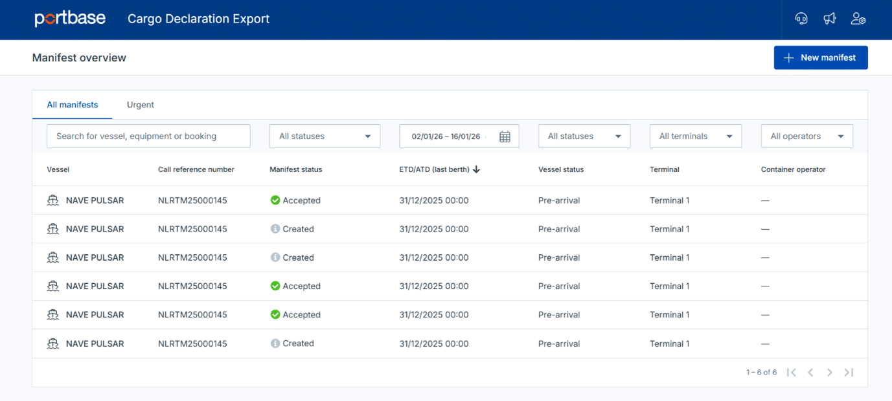Select the All manifests tab

[73, 105]
